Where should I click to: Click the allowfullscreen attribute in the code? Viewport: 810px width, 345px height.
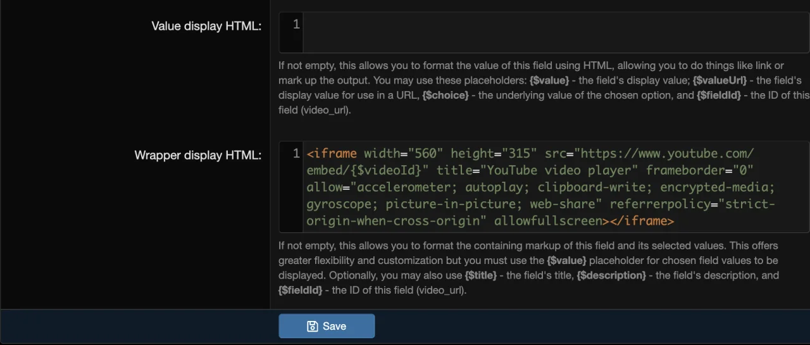click(548, 221)
